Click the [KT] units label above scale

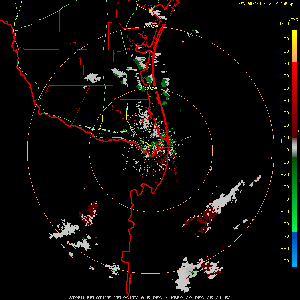(x=284, y=23)
